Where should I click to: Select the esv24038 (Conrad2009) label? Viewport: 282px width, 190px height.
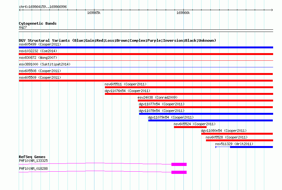click(x=157, y=97)
